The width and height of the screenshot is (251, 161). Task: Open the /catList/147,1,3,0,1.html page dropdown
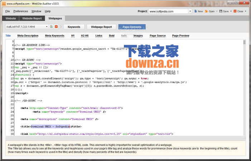[47, 27]
